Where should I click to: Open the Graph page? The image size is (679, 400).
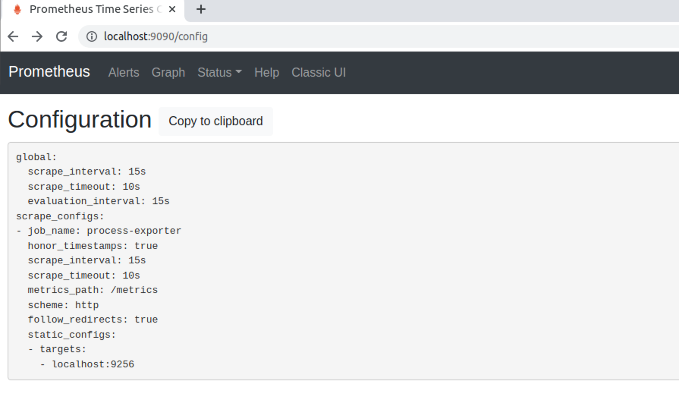point(168,72)
